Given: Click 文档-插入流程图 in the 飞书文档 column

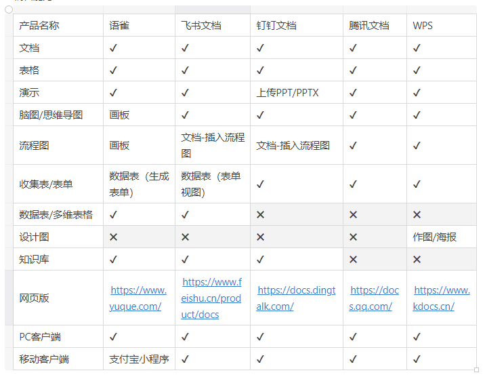Looking at the screenshot, I should (x=213, y=145).
